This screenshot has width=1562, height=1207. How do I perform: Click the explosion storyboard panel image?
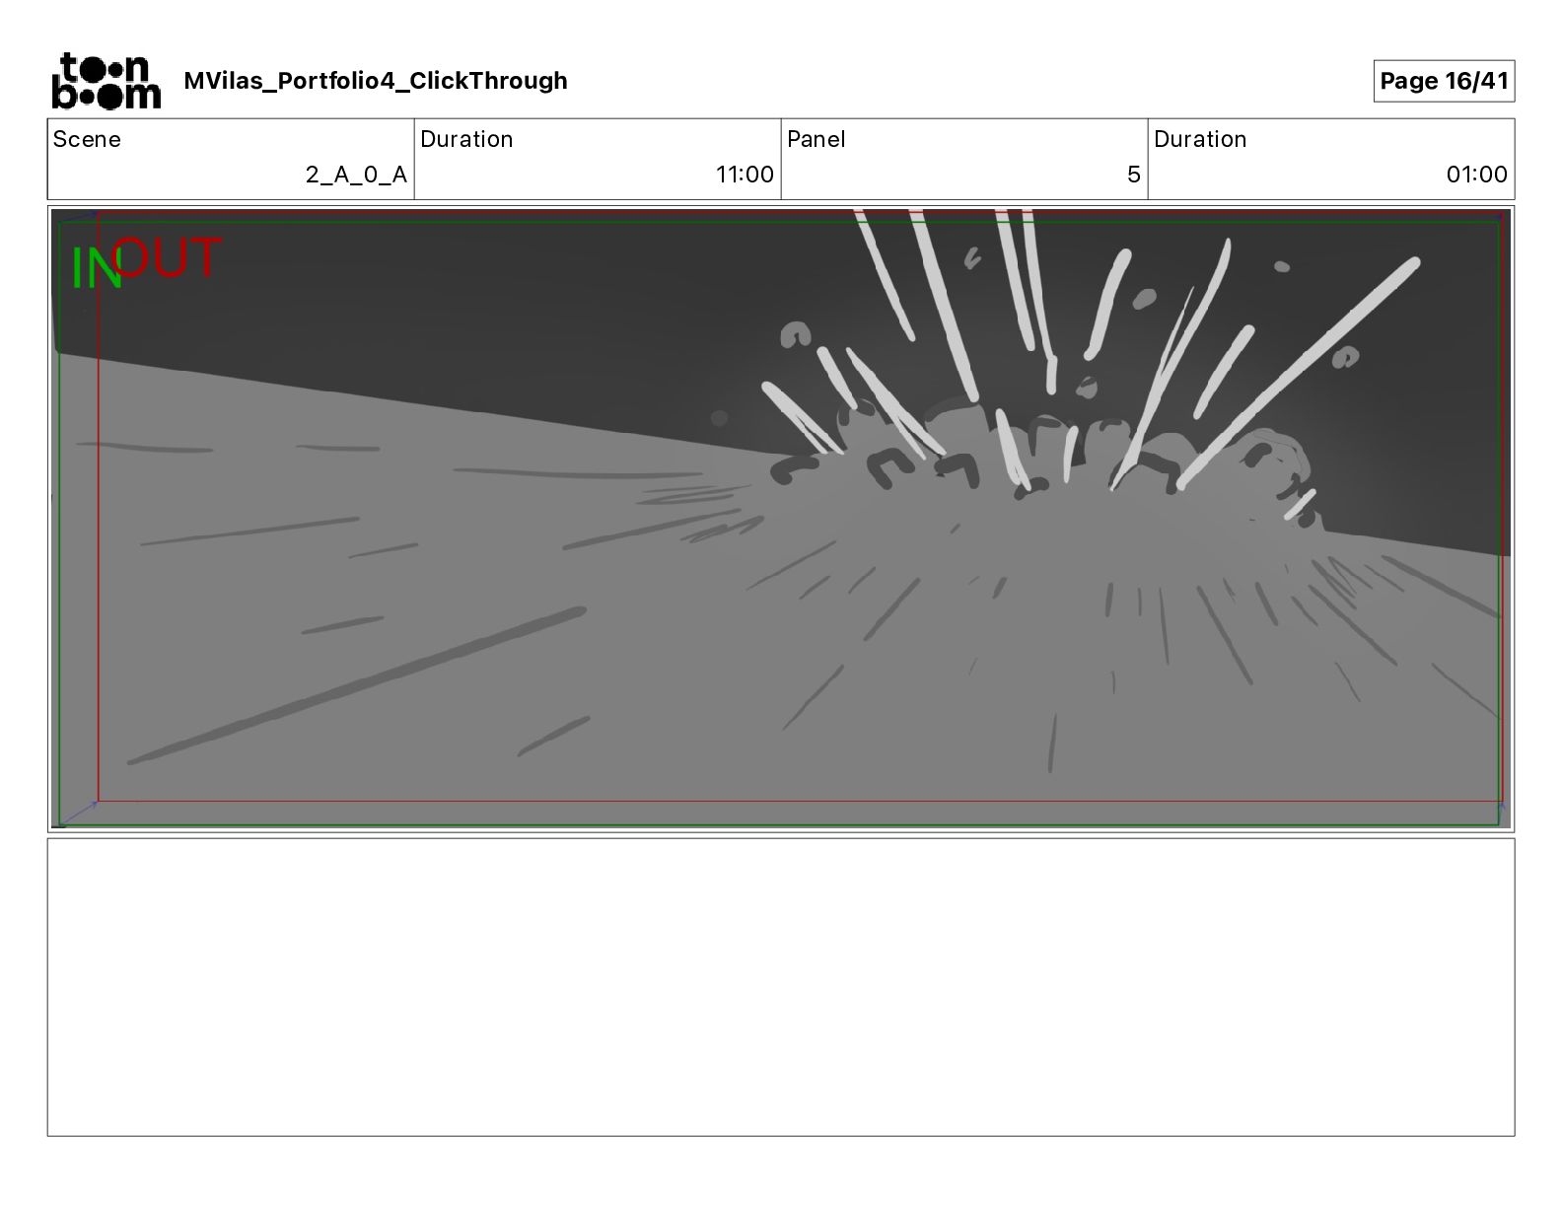click(781, 519)
